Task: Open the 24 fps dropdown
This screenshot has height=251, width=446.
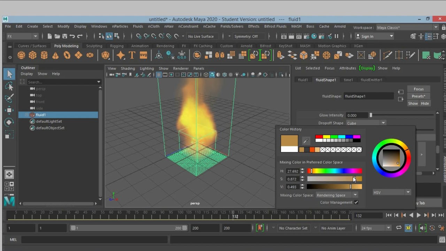Action: pyautogui.click(x=376, y=228)
